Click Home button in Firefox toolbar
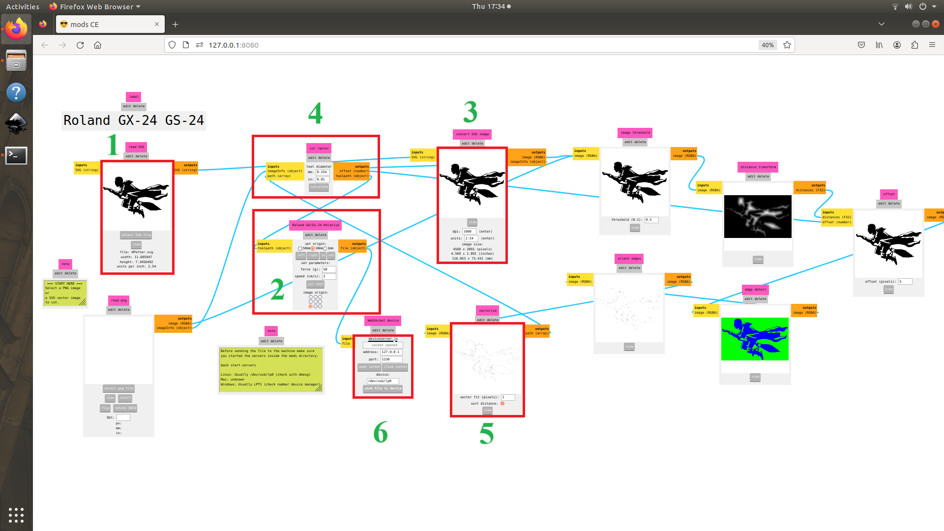Viewport: 944px width, 531px height. 98,45
